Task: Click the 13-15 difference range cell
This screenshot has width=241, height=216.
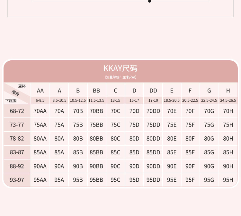Action: point(115,100)
